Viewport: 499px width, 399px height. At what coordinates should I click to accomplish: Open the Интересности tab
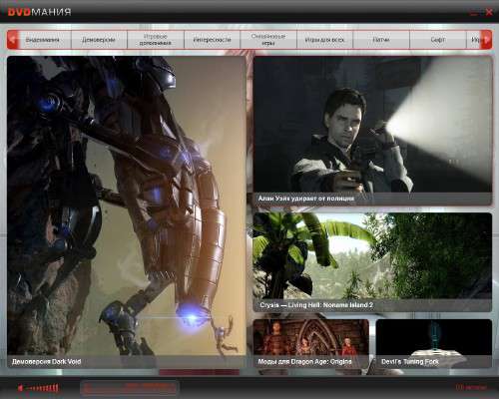212,40
